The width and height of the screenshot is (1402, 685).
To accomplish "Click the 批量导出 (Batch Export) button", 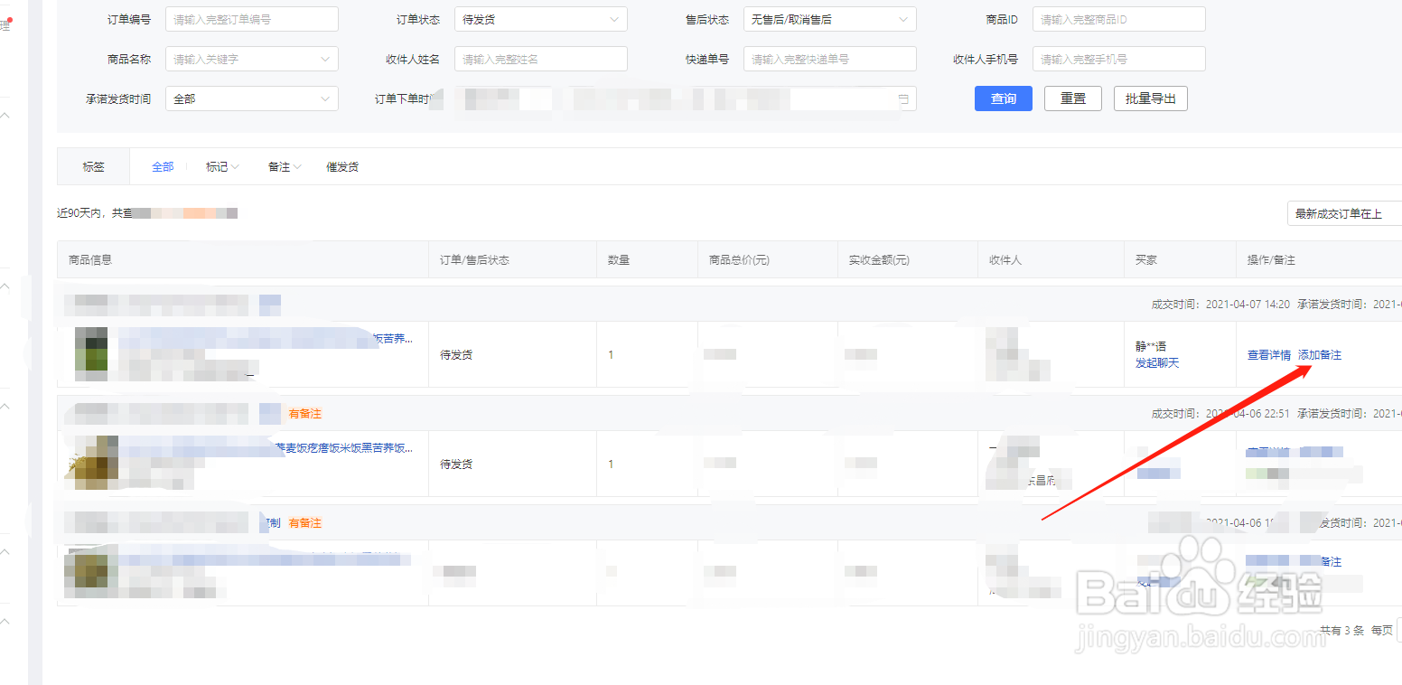I will (1150, 99).
